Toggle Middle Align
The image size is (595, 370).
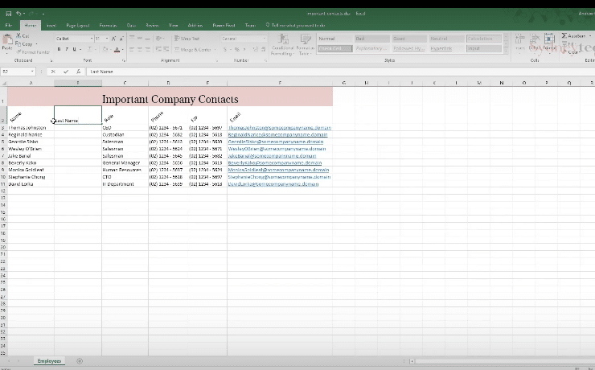[x=140, y=39]
